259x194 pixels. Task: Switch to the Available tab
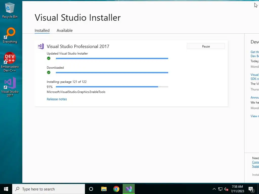64,31
